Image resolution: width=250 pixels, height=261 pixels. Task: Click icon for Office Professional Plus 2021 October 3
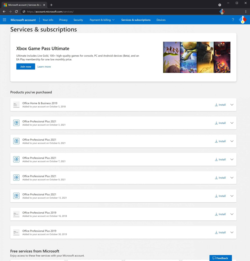click(16, 123)
